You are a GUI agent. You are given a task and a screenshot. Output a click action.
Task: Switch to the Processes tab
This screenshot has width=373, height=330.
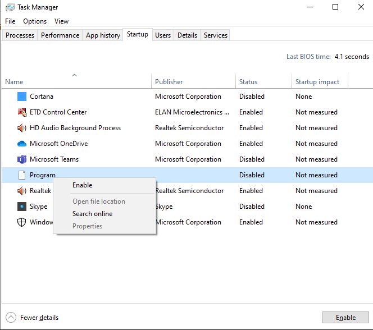[20, 35]
